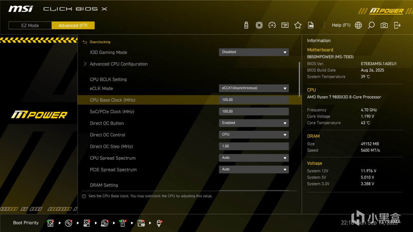Open the Direct OC Control dropdown
The height and width of the screenshot is (232, 413).
pos(254,134)
